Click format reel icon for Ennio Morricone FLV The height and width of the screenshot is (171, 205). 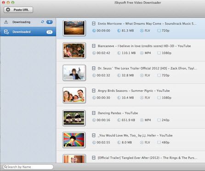(142, 31)
